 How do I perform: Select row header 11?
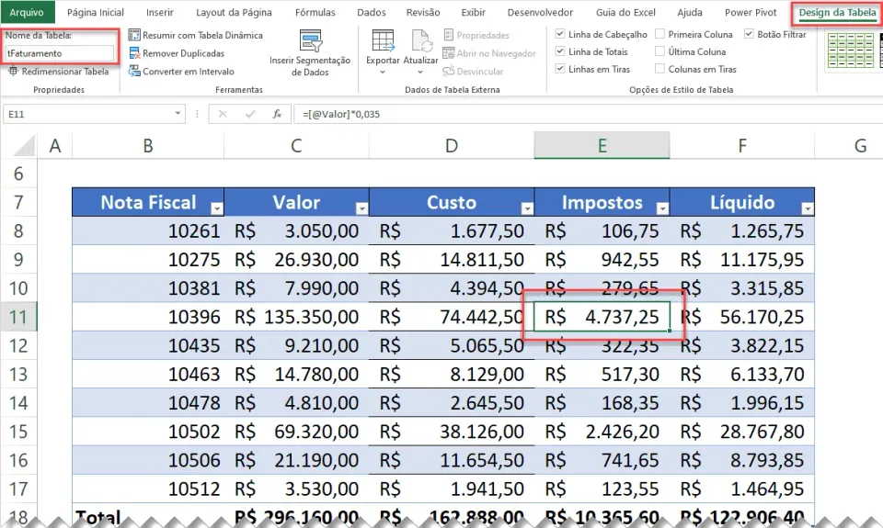(18, 317)
